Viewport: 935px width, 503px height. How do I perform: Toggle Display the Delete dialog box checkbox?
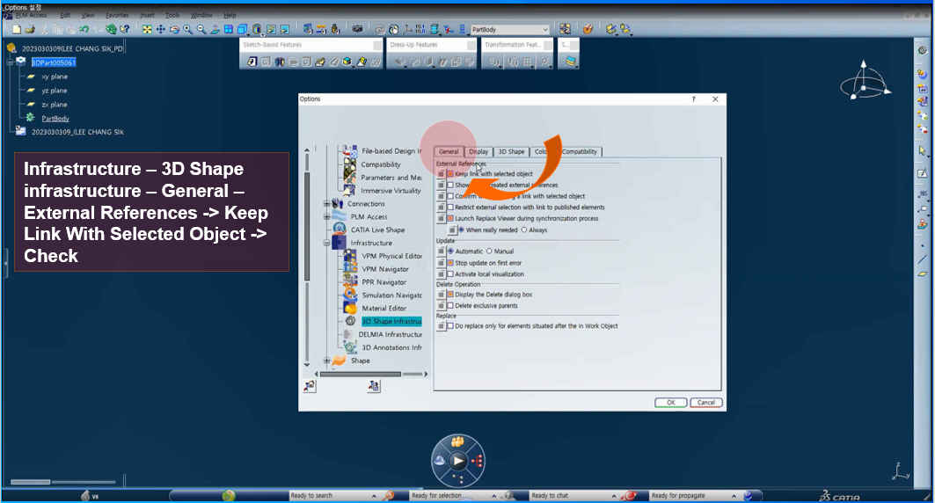[450, 295]
